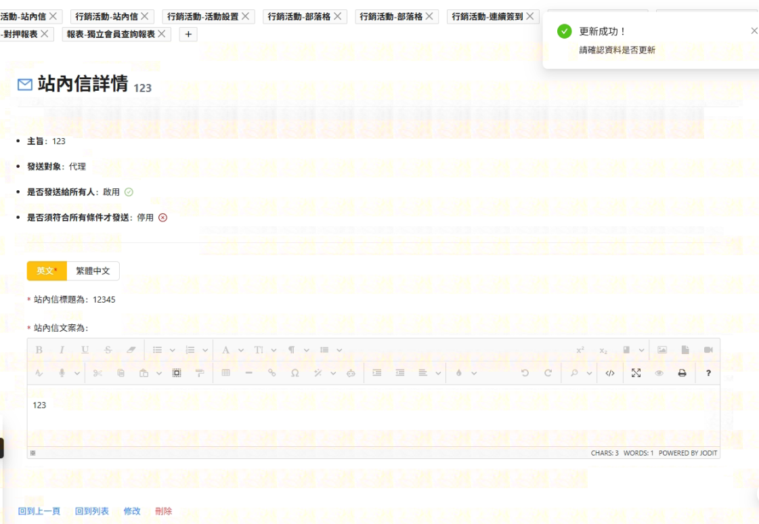Click the print icon in editor

pos(682,373)
